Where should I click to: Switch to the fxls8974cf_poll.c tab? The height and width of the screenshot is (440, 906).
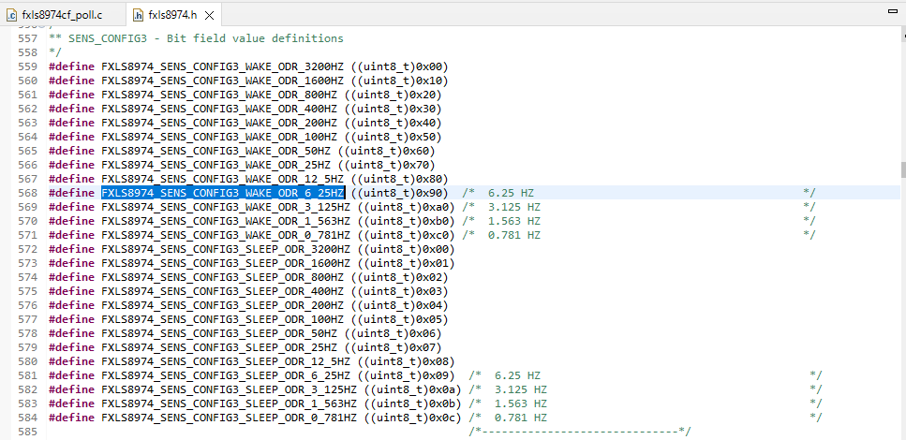pyautogui.click(x=61, y=16)
